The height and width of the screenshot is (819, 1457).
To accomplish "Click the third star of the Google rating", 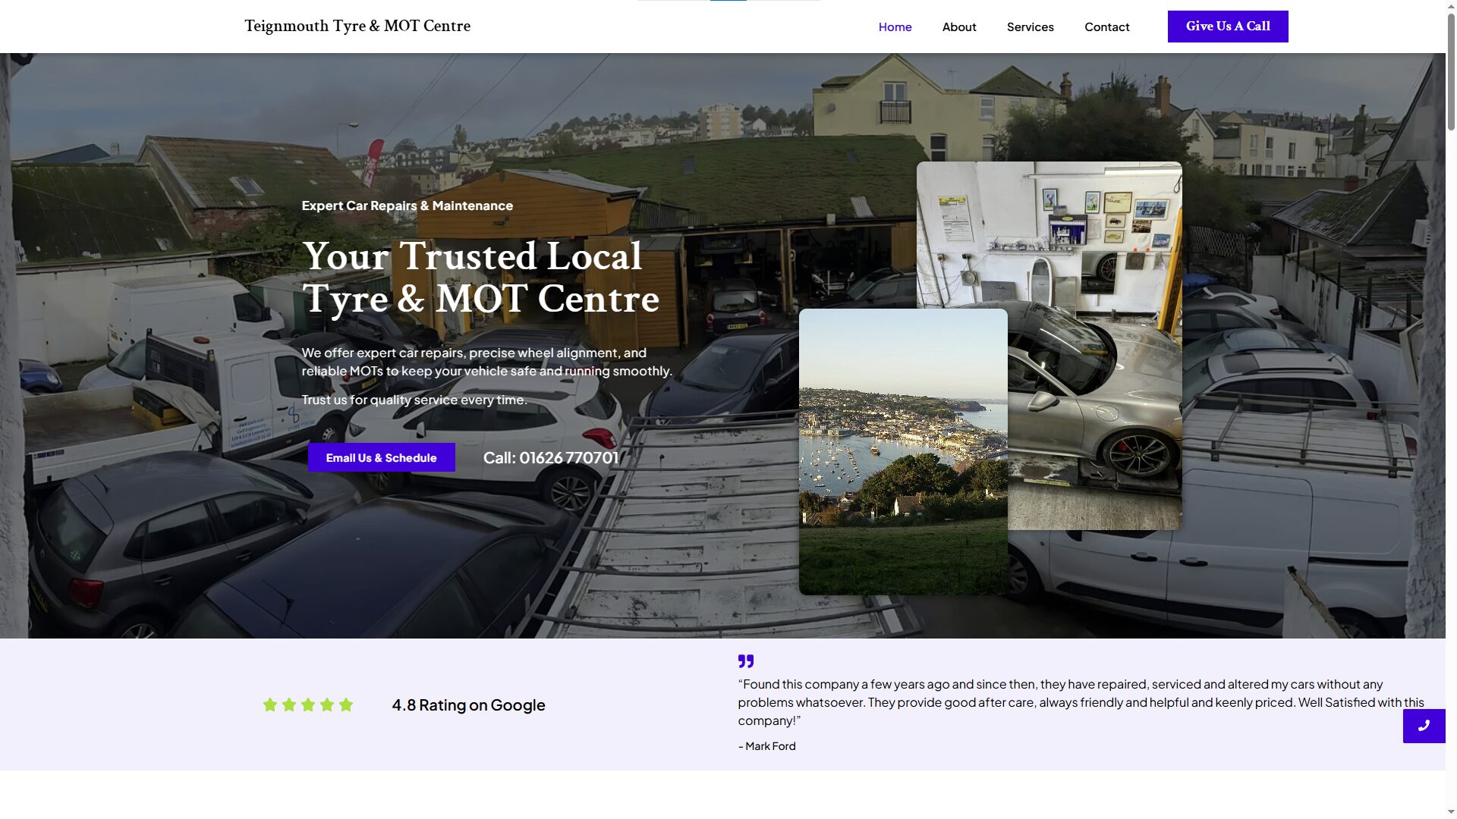I will pos(308,704).
